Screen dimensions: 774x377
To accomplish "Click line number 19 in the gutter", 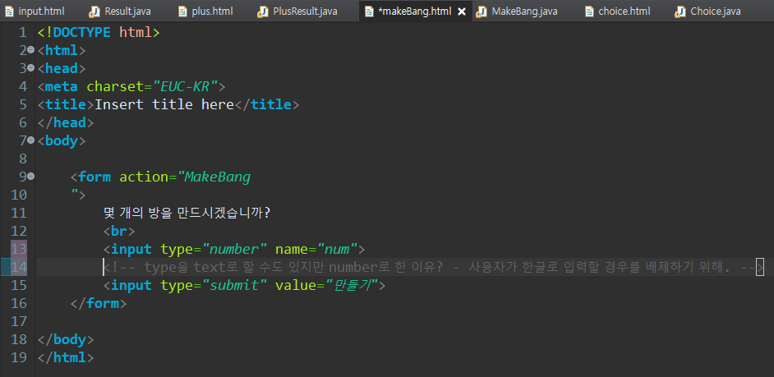I will [18, 356].
